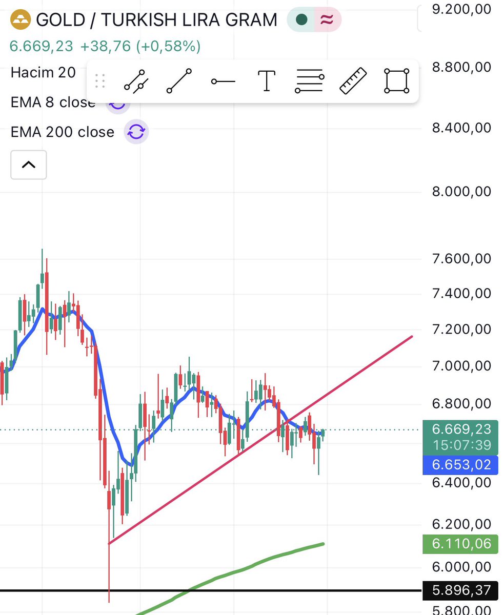Click the price change +38,76 (+0,58%) text
Image resolution: width=504 pixels, height=615 pixels.
(x=140, y=47)
